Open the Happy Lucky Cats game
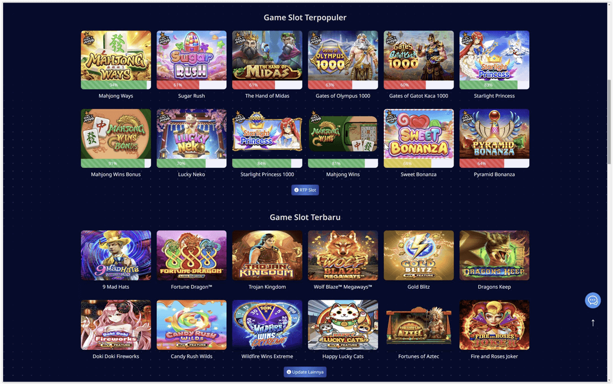The width and height of the screenshot is (613, 384). [343, 325]
